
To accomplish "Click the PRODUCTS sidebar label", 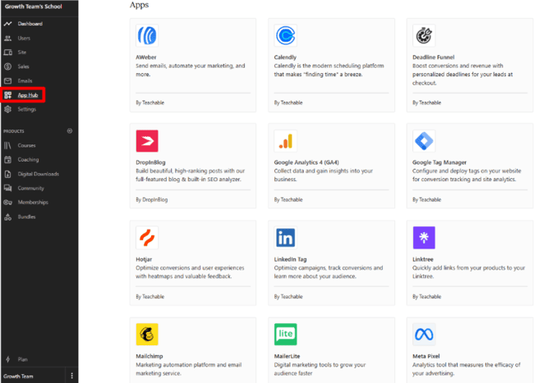I will (14, 131).
